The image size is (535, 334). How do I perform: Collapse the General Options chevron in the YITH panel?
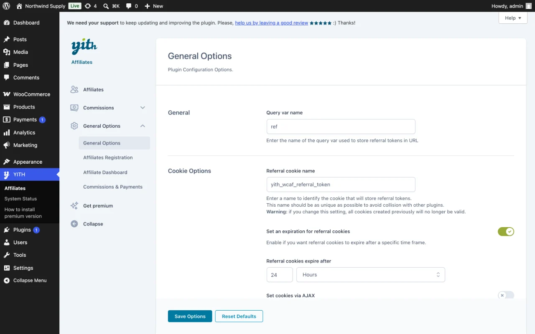(143, 126)
